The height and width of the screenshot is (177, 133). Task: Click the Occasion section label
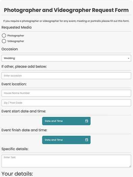(x=9, y=49)
